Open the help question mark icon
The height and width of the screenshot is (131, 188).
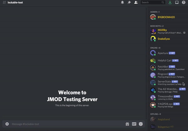(x=184, y=2)
